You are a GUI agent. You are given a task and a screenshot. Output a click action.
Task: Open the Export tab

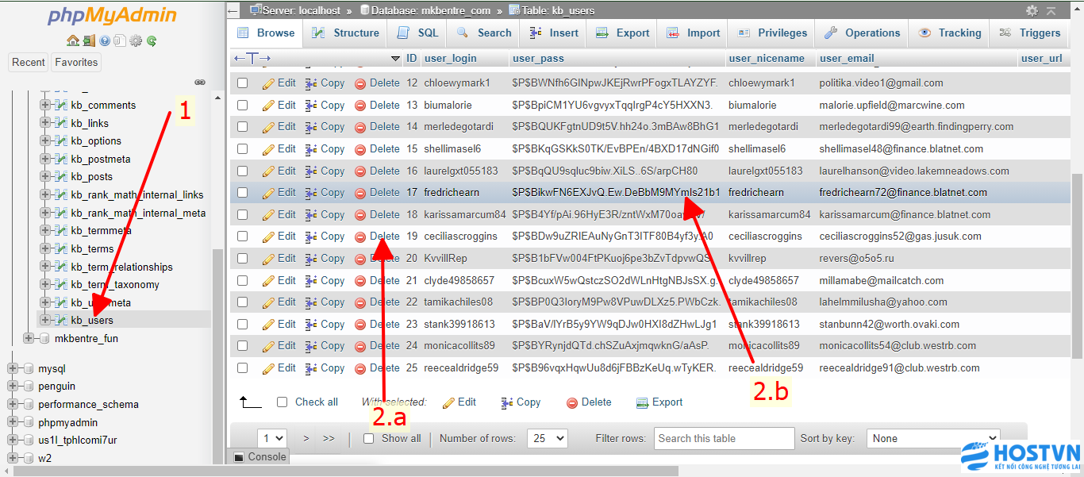pos(623,33)
